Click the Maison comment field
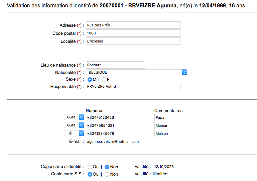 tap(202, 133)
